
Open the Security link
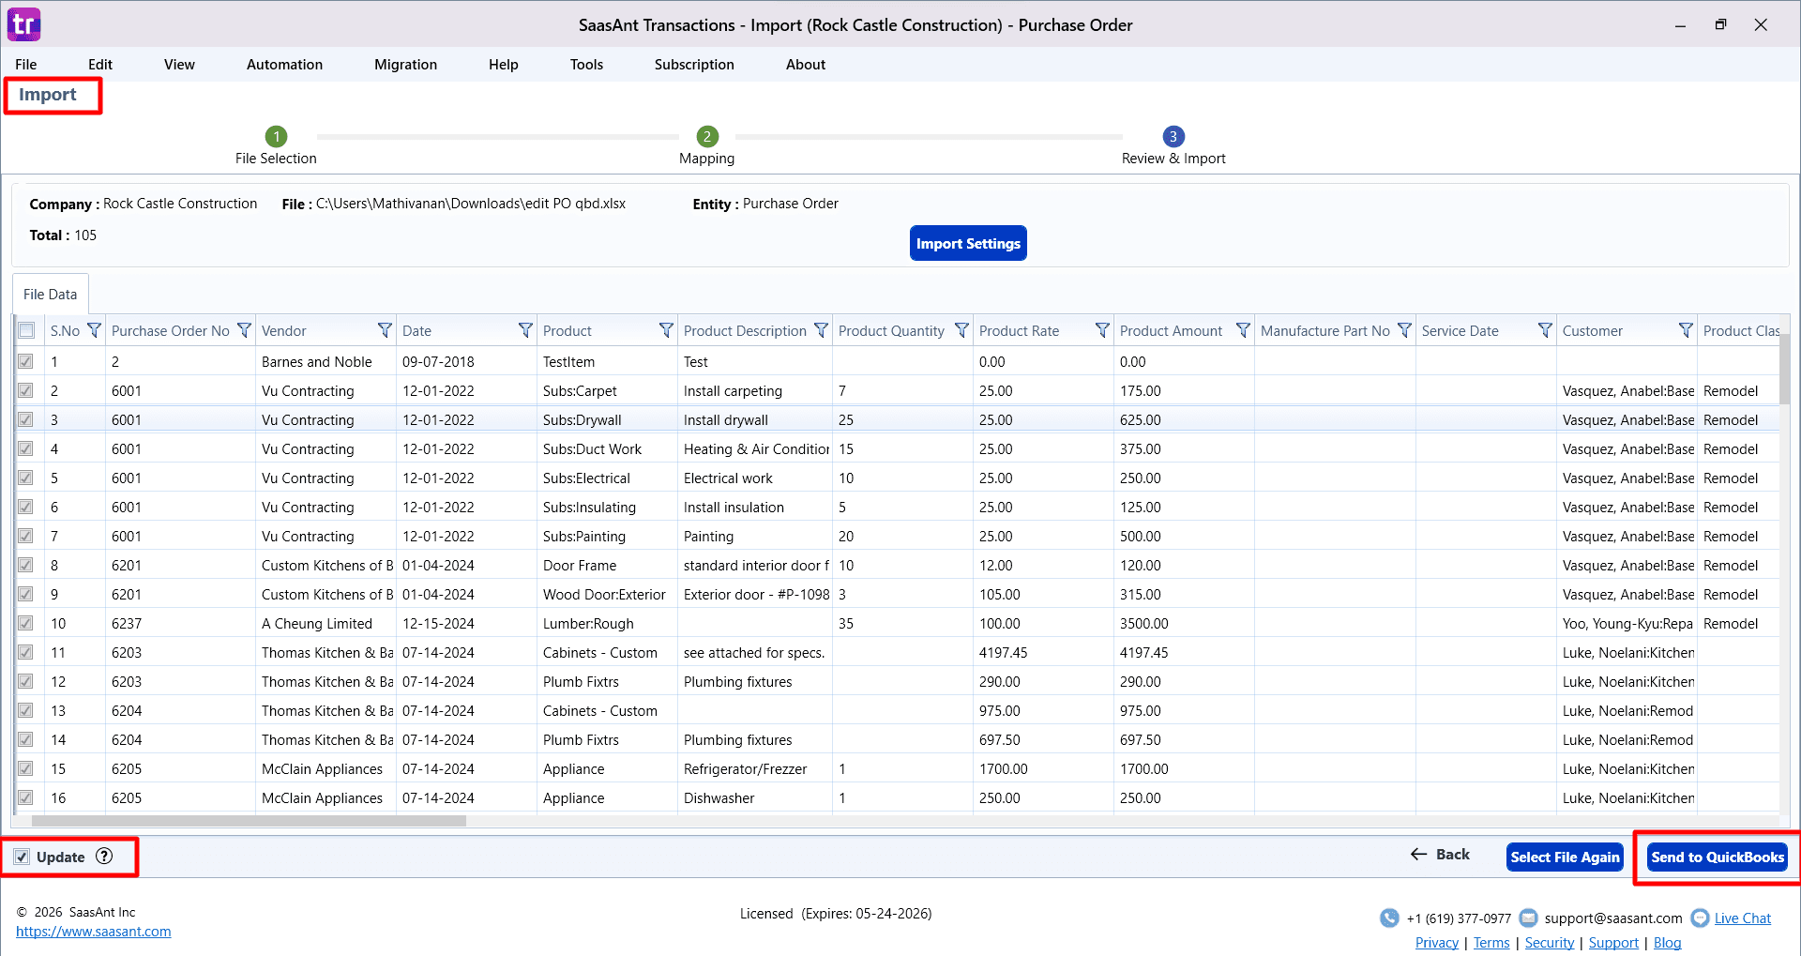tap(1549, 943)
